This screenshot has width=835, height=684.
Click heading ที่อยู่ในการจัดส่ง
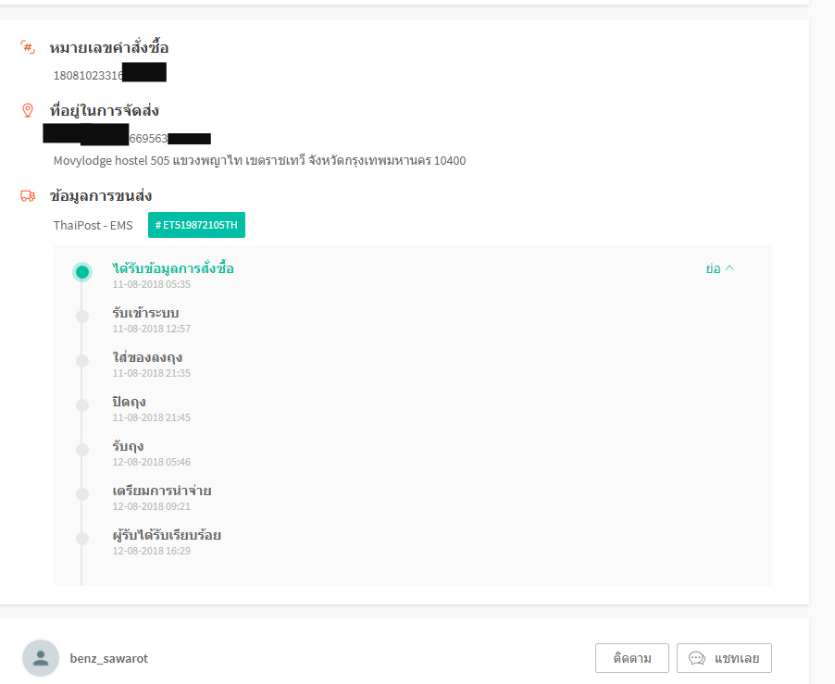pyautogui.click(x=105, y=110)
